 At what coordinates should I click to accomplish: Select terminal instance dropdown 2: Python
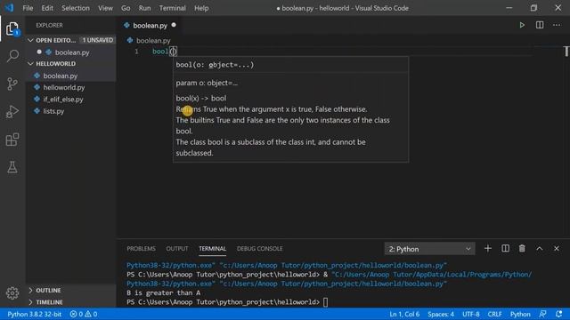coord(429,249)
